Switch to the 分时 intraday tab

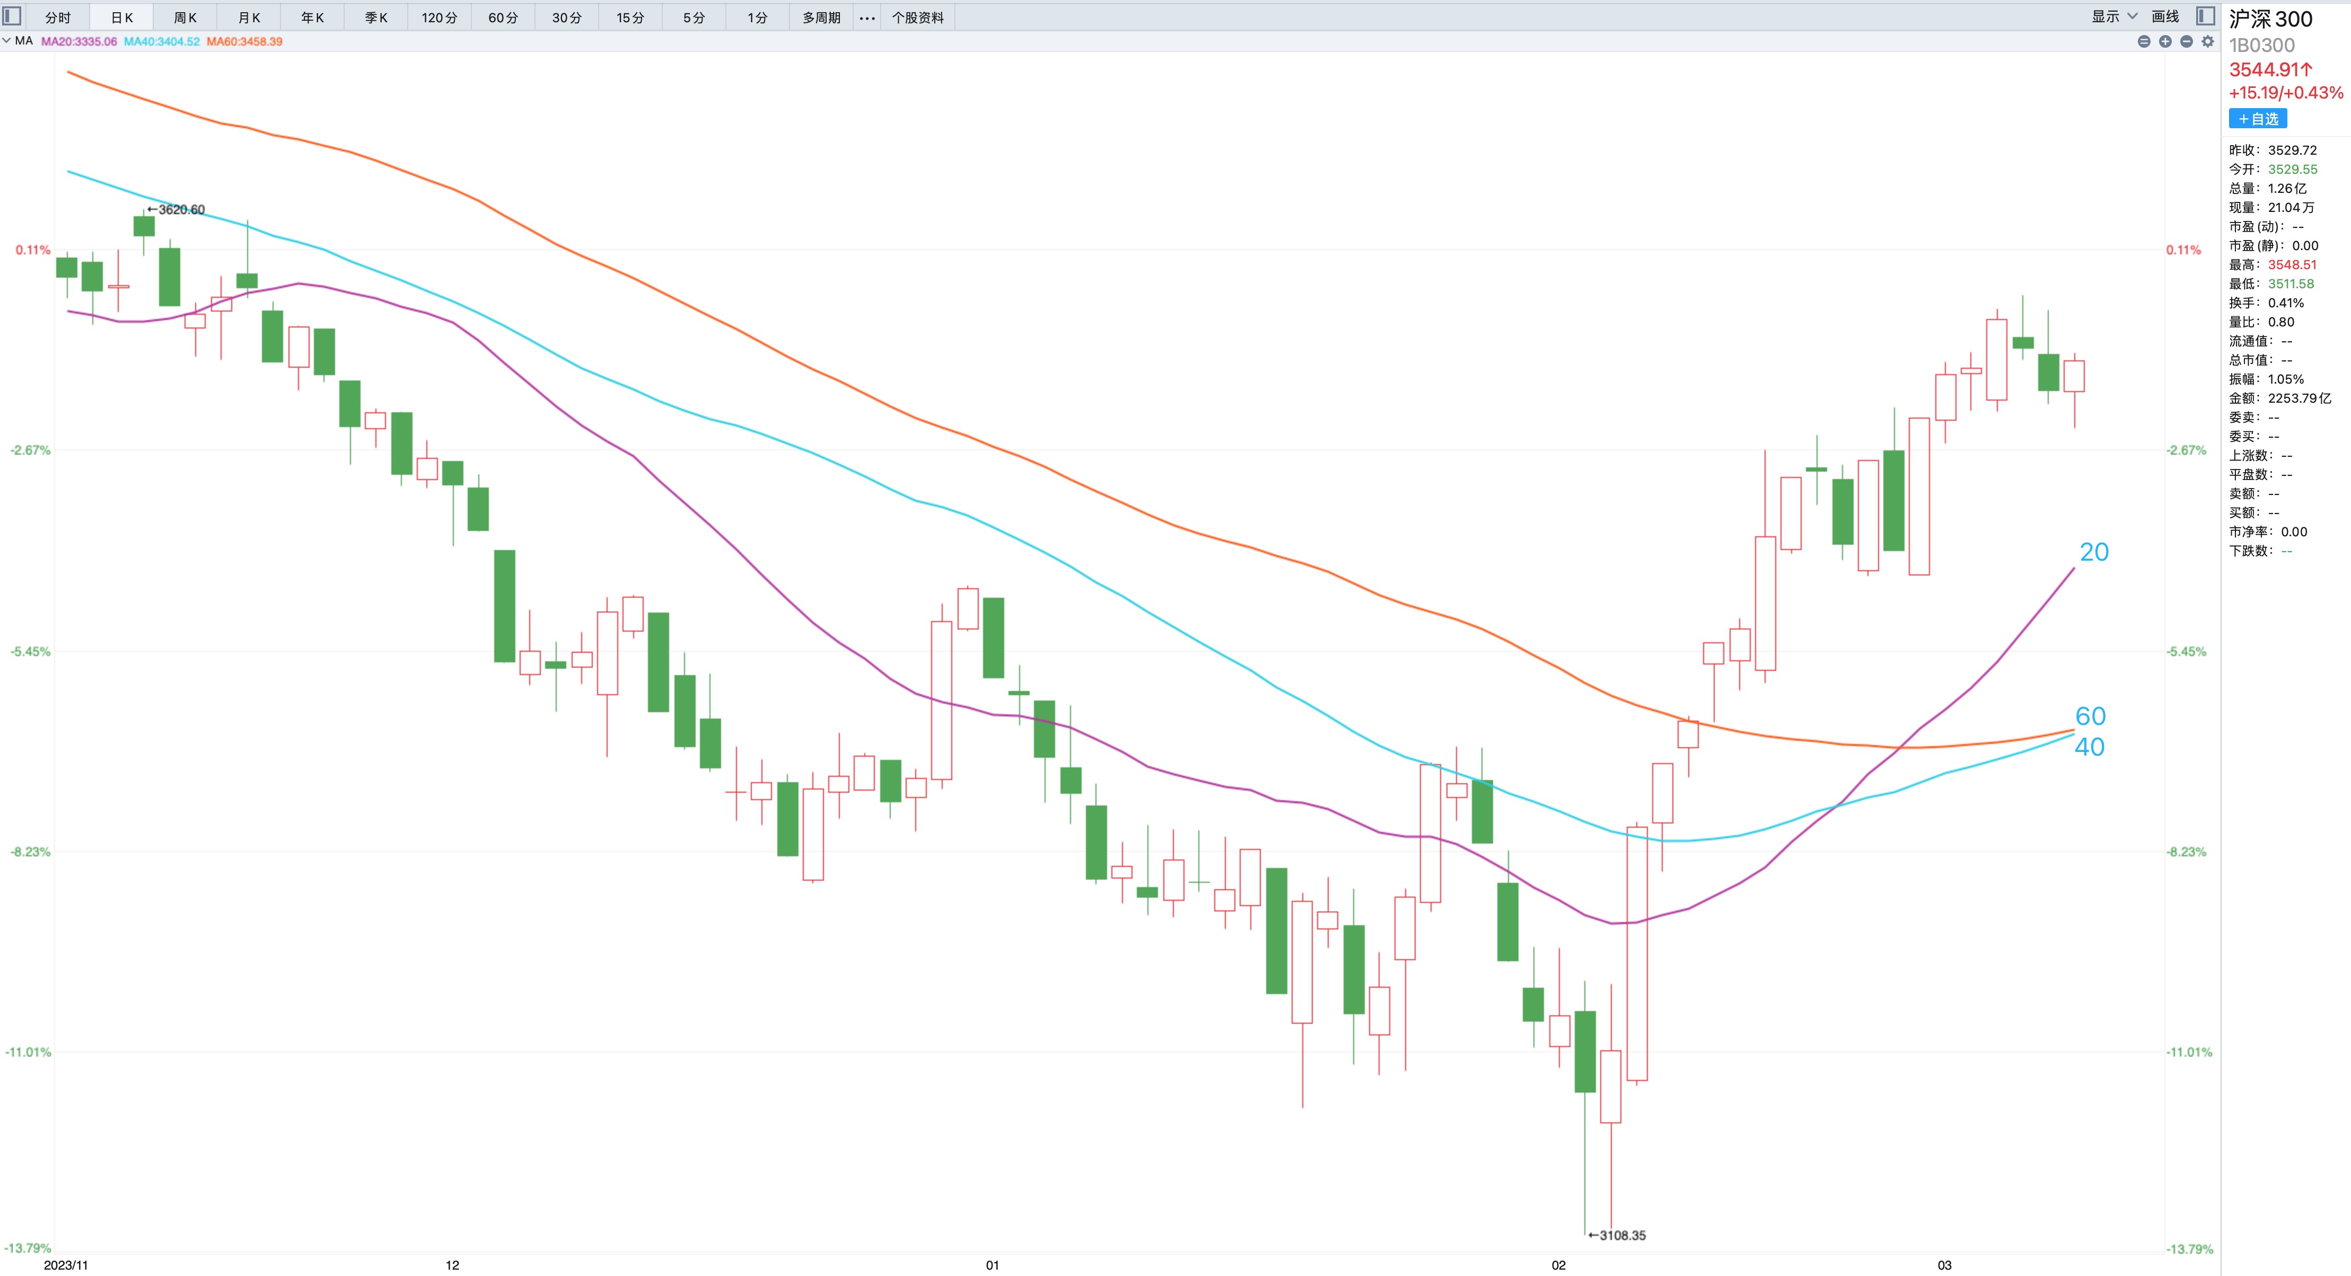point(57,17)
